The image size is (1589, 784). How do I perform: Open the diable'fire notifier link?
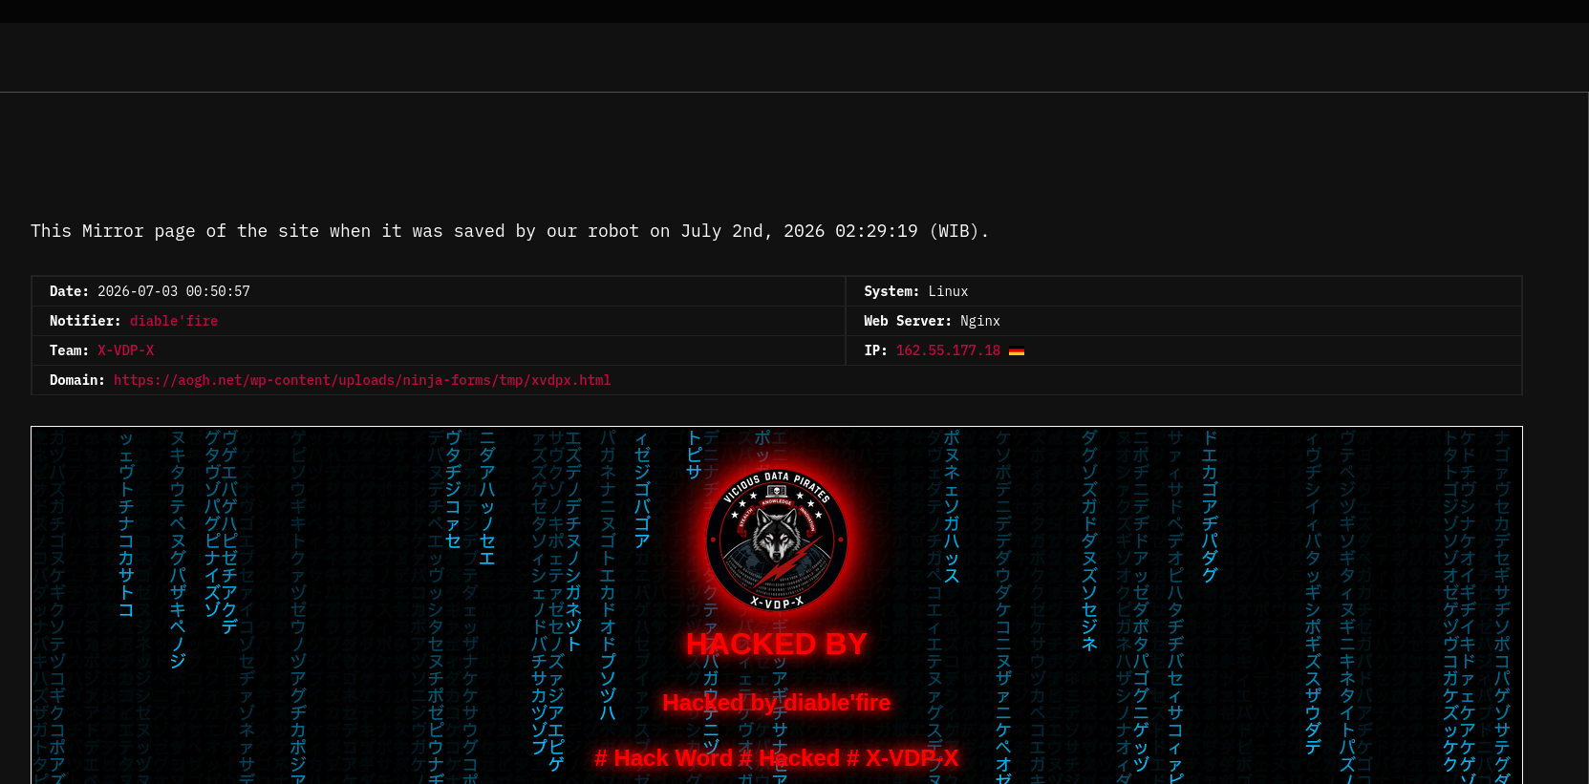(174, 321)
